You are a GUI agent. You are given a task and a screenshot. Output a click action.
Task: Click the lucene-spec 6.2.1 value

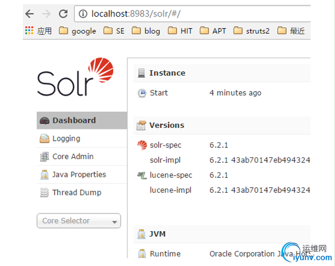click(x=219, y=176)
